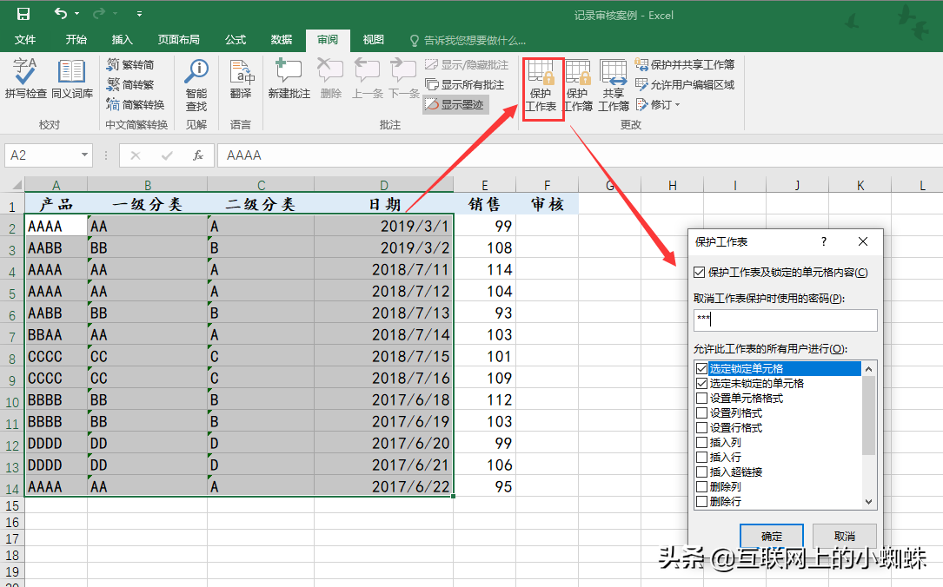Viewport: 943px width, 587px height.
Task: Click 允许用户编辑区域
Action: click(685, 85)
